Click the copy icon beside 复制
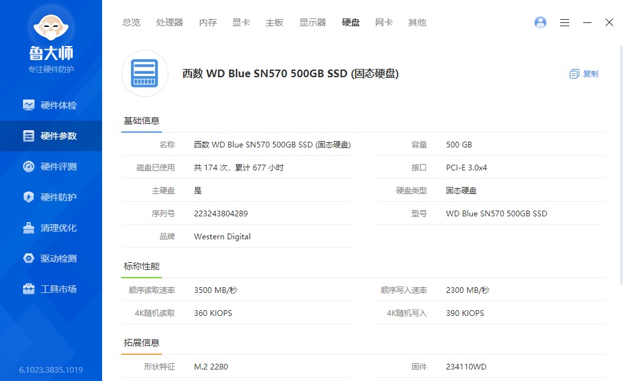 [574, 73]
